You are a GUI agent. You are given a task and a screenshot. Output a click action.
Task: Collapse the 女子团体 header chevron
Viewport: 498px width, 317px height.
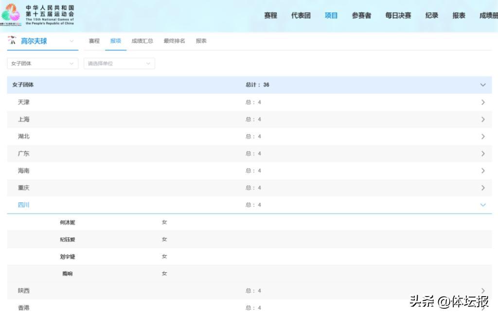(x=482, y=85)
